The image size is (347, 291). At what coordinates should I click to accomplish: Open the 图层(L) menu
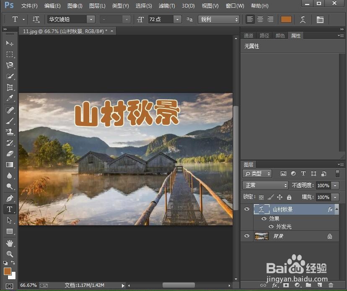click(97, 6)
